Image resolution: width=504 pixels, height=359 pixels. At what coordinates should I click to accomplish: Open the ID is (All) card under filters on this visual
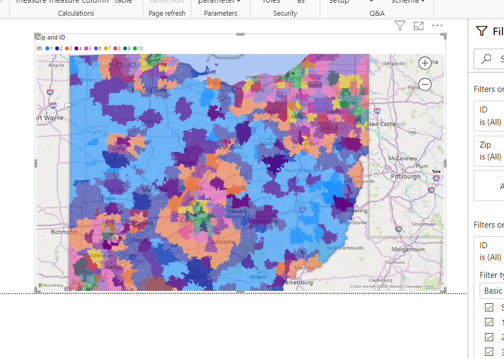click(489, 116)
